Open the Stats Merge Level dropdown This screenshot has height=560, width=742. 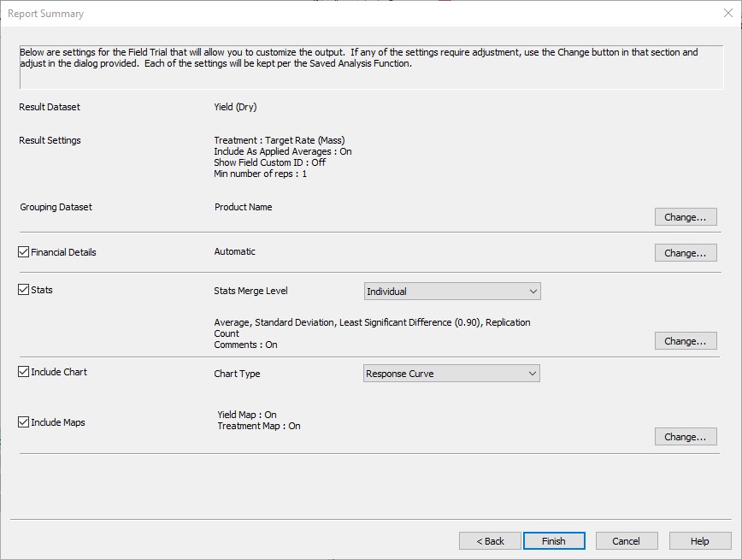tap(452, 292)
